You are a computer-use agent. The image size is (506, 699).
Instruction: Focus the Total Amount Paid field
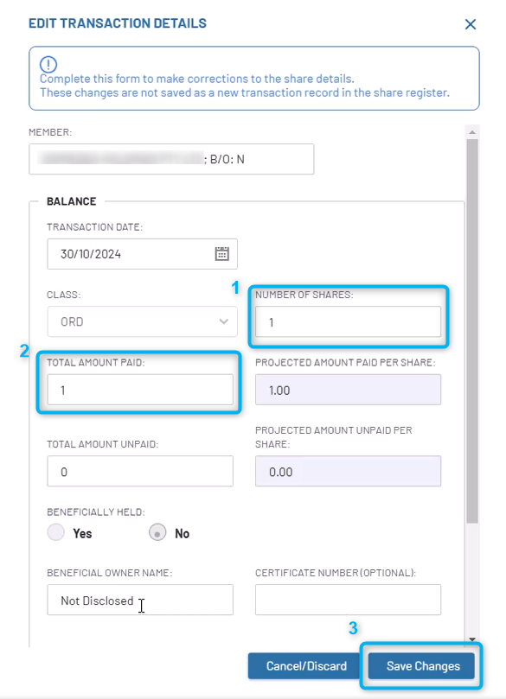coord(140,390)
